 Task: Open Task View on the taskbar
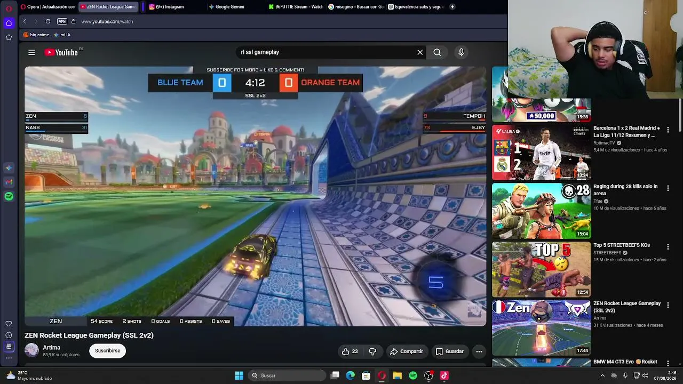pos(335,375)
